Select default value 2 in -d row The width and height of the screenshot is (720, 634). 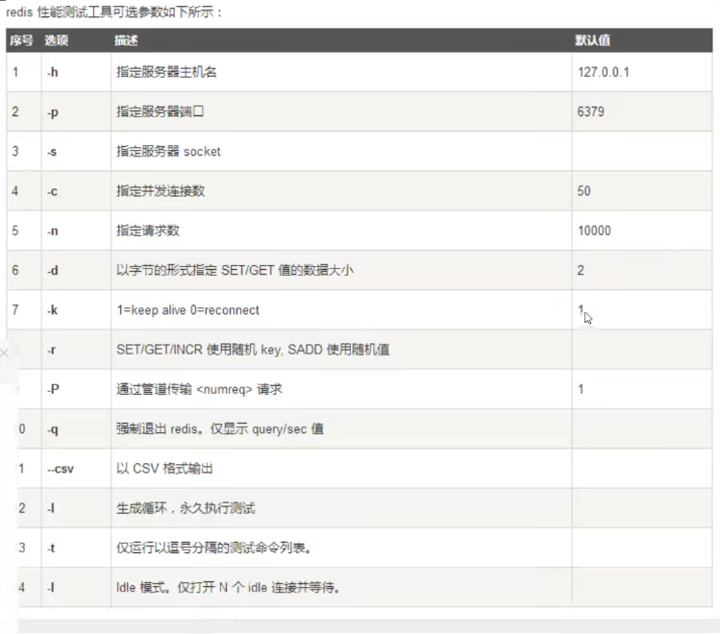point(581,270)
